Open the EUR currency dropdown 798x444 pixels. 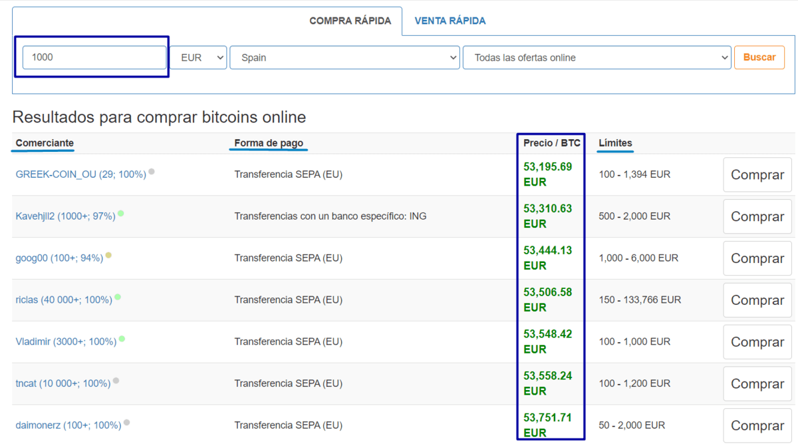[x=199, y=58]
